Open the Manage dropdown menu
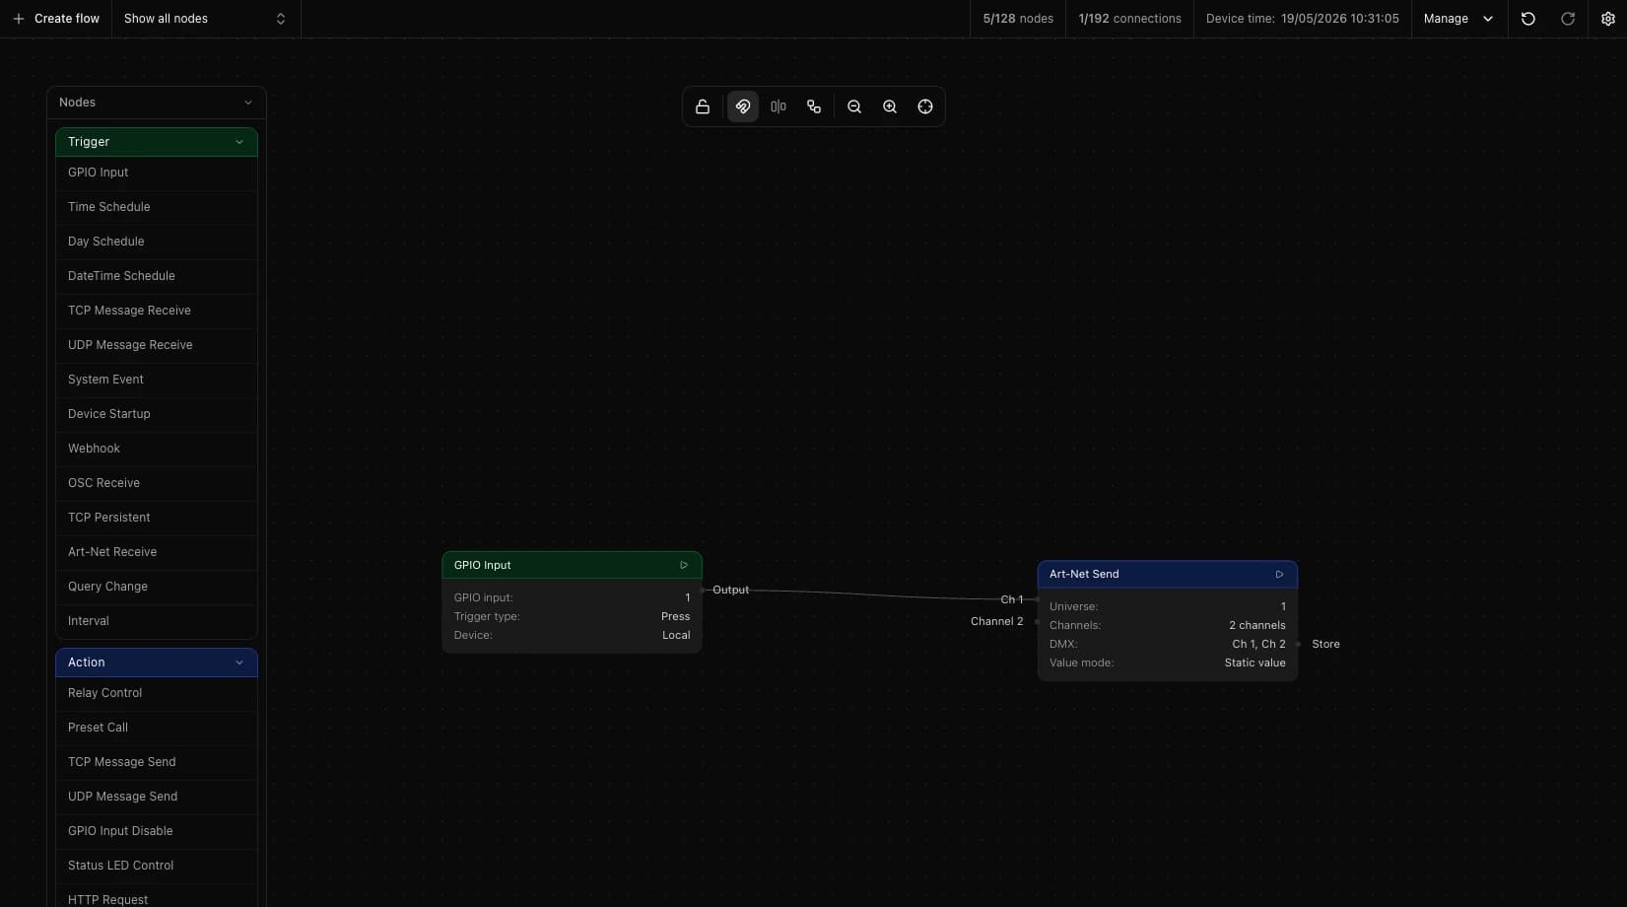 1458,19
